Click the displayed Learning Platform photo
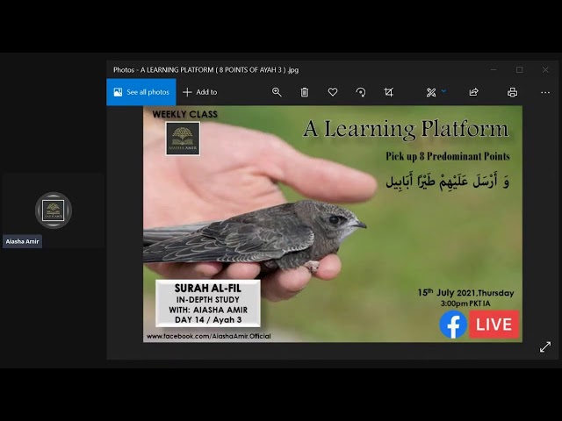The width and height of the screenshot is (562, 421). pos(333,225)
